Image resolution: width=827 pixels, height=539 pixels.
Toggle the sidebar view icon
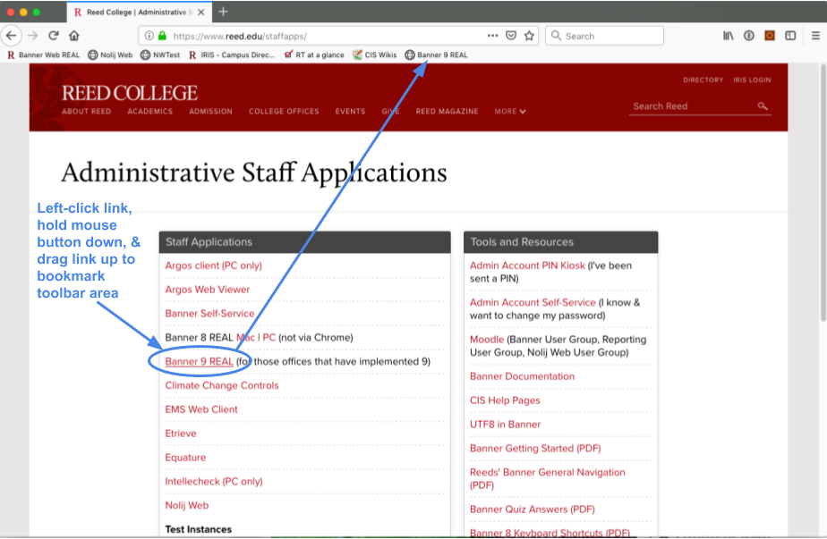[x=790, y=36]
